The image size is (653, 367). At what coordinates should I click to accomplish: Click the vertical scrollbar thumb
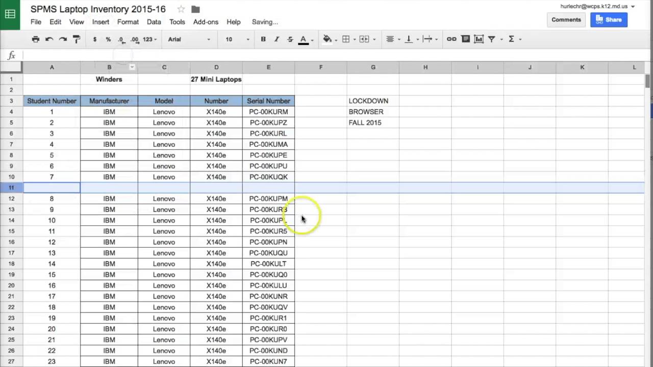click(x=647, y=81)
